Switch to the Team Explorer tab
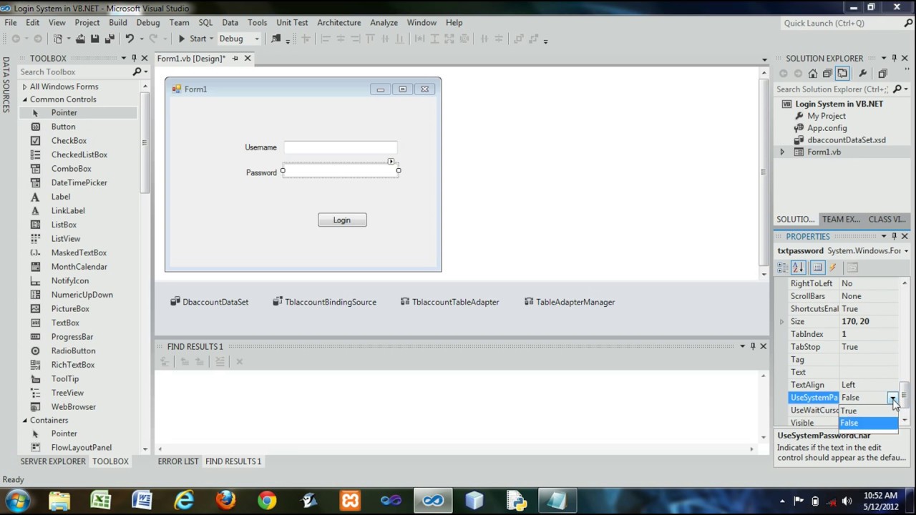The image size is (916, 515). 842,219
